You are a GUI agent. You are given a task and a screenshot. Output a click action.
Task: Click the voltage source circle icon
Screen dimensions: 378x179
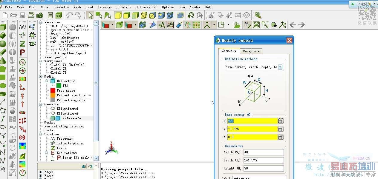point(22,62)
